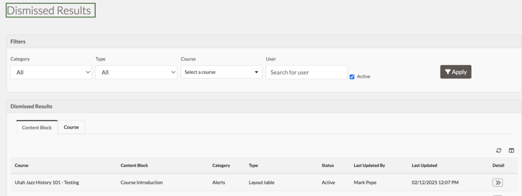
Task: Click the Alerts category cell
Action: [x=219, y=182]
